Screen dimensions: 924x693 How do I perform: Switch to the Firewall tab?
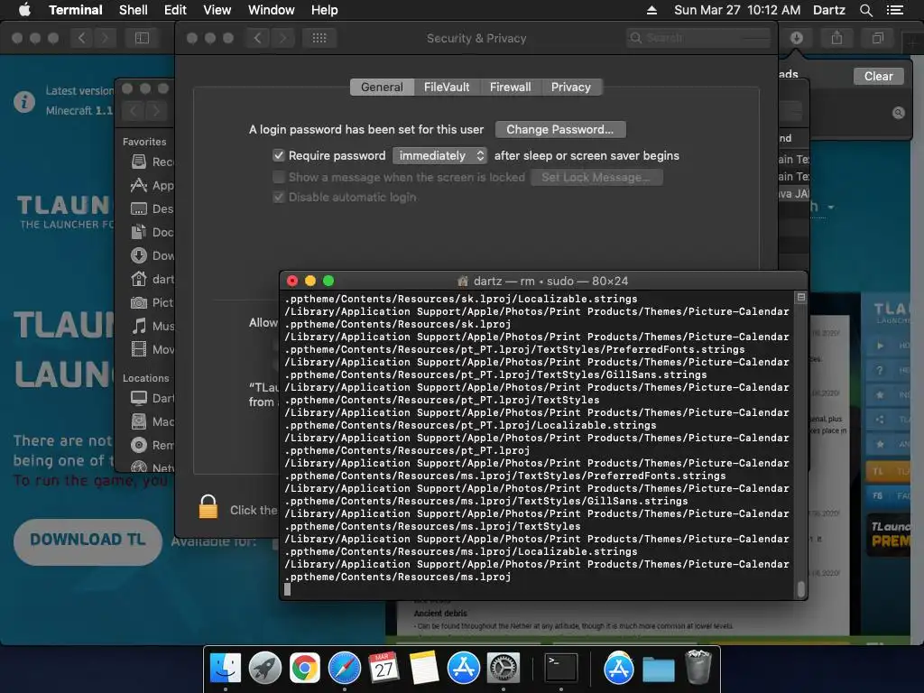(x=511, y=88)
